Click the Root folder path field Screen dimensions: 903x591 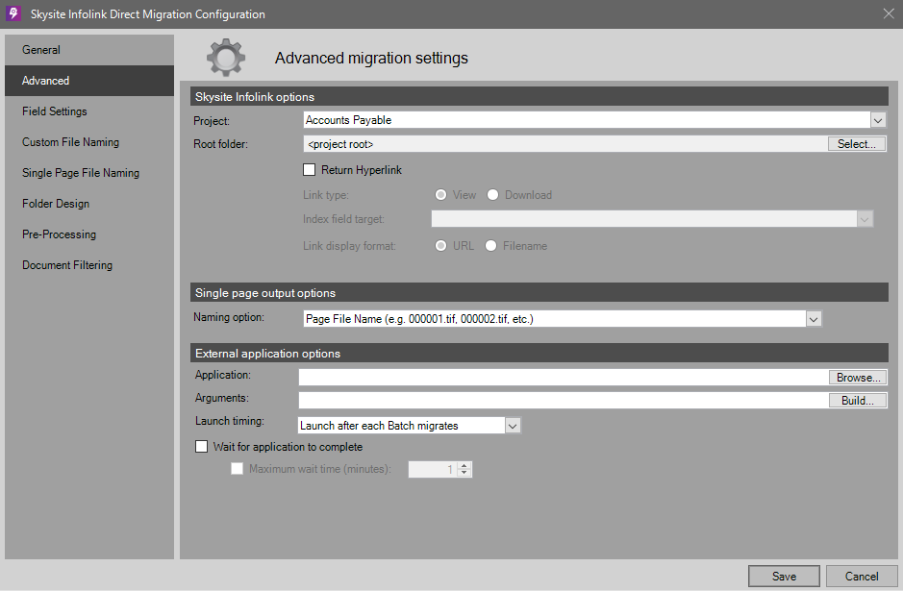click(565, 144)
